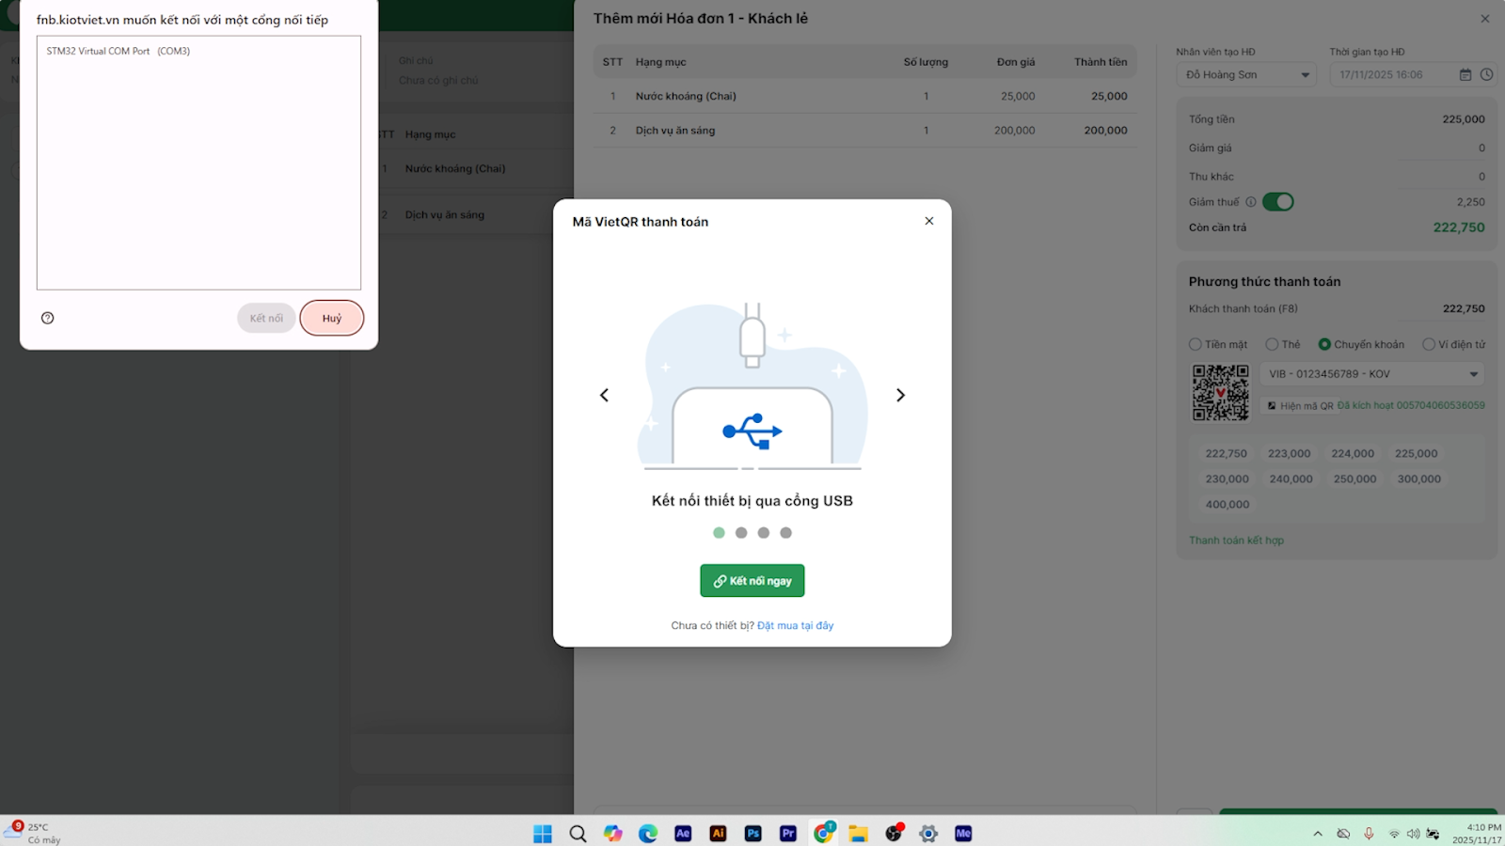Go to the previous slide in VietQR dialog
Screen dimensions: 1505x846
point(604,395)
